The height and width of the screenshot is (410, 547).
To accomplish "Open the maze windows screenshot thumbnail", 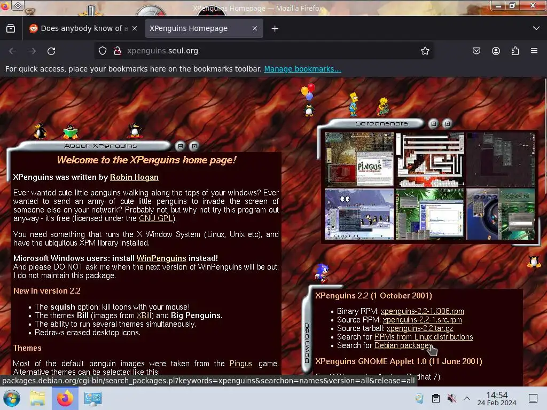I will point(430,159).
